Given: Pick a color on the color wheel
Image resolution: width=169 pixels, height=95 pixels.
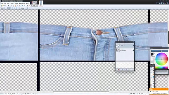Looking at the screenshot, I should coord(162,59).
